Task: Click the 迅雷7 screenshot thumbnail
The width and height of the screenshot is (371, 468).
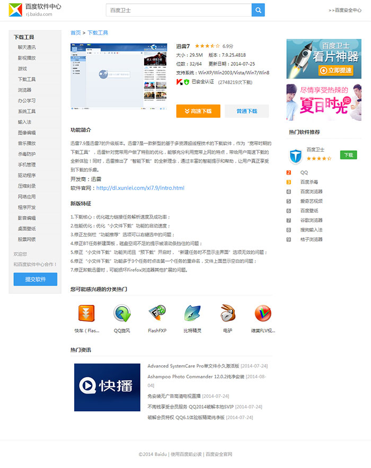Action: [119, 76]
